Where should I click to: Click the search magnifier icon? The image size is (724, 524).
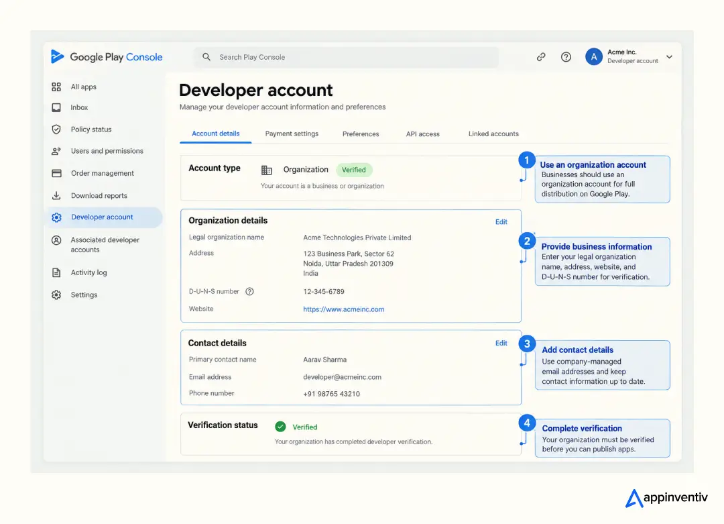tap(206, 57)
